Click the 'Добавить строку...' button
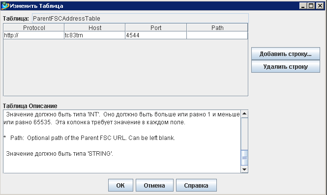This screenshot has width=327, height=195. pyautogui.click(x=286, y=54)
